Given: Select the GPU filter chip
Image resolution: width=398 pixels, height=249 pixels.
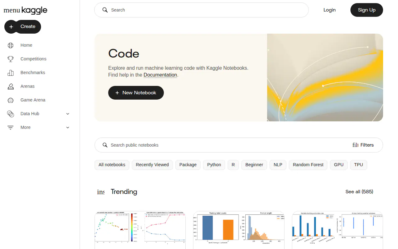Looking at the screenshot, I should (x=339, y=165).
